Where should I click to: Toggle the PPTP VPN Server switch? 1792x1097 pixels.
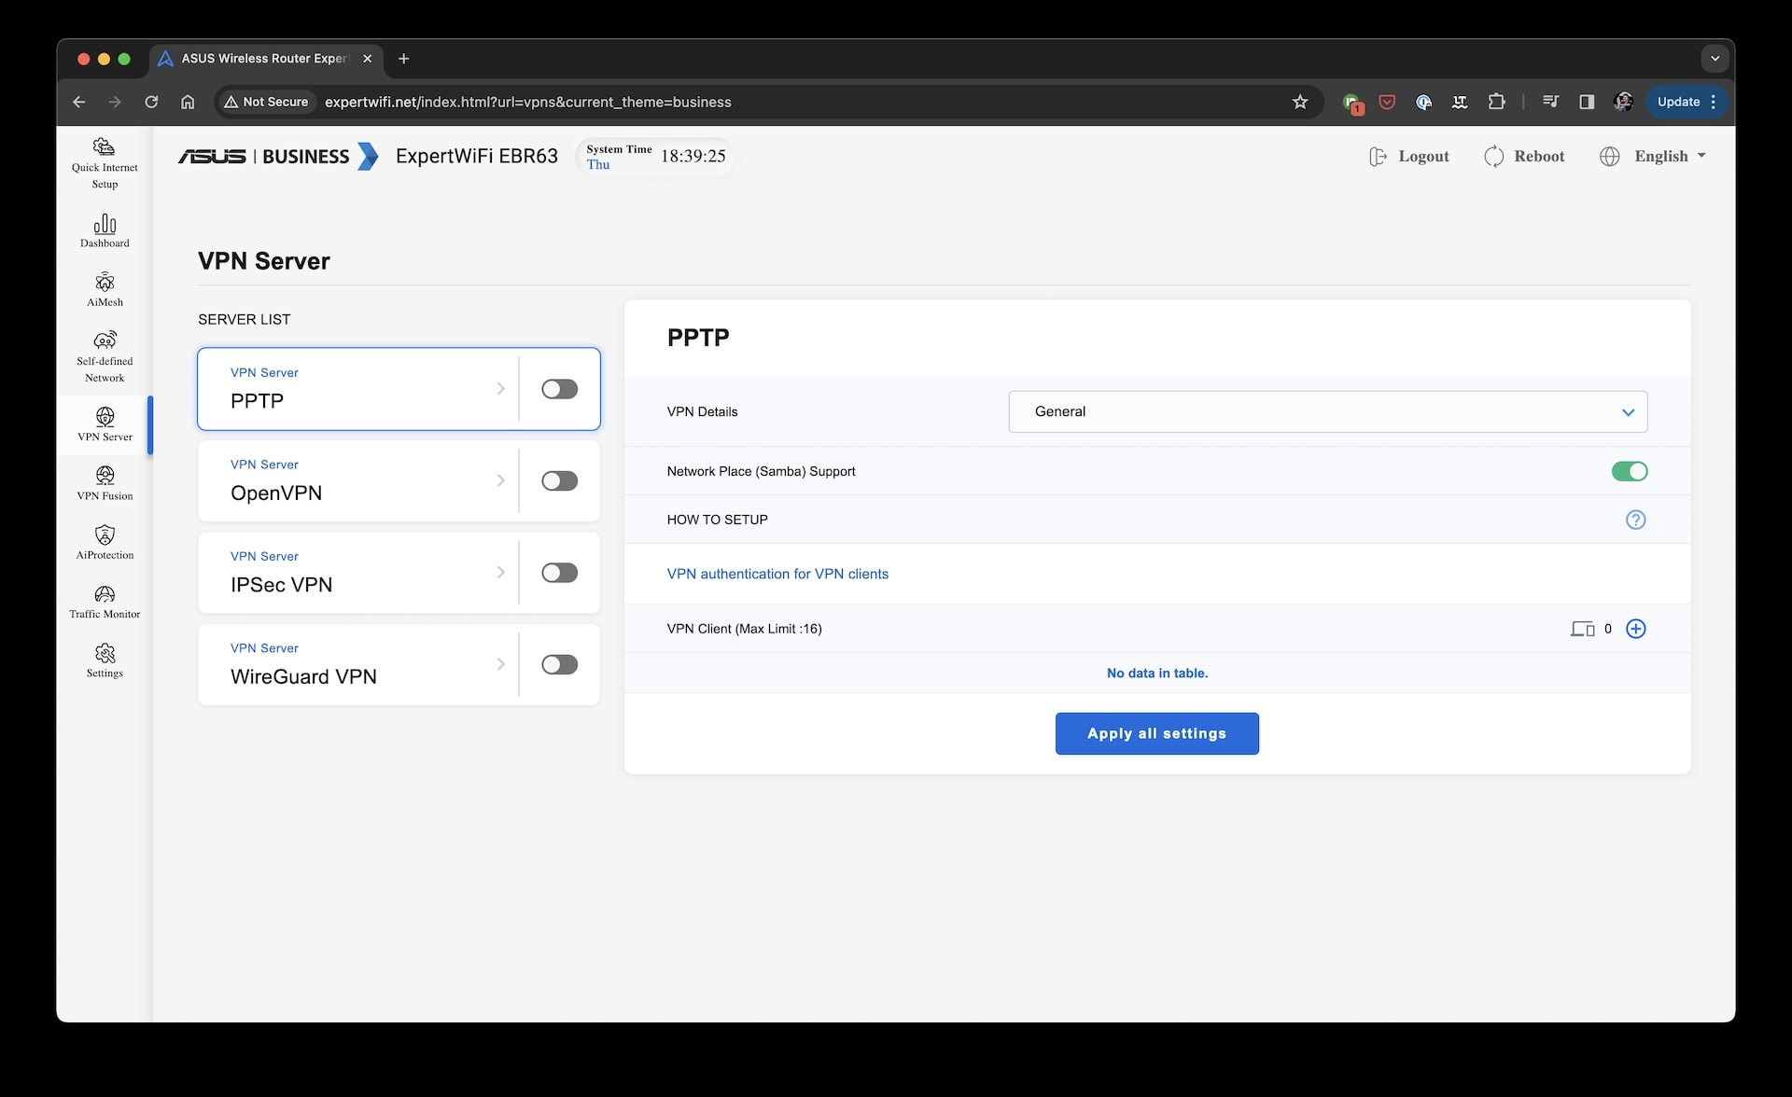coord(559,389)
